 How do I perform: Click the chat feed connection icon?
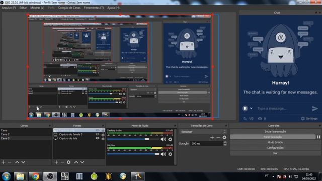tap(245, 119)
